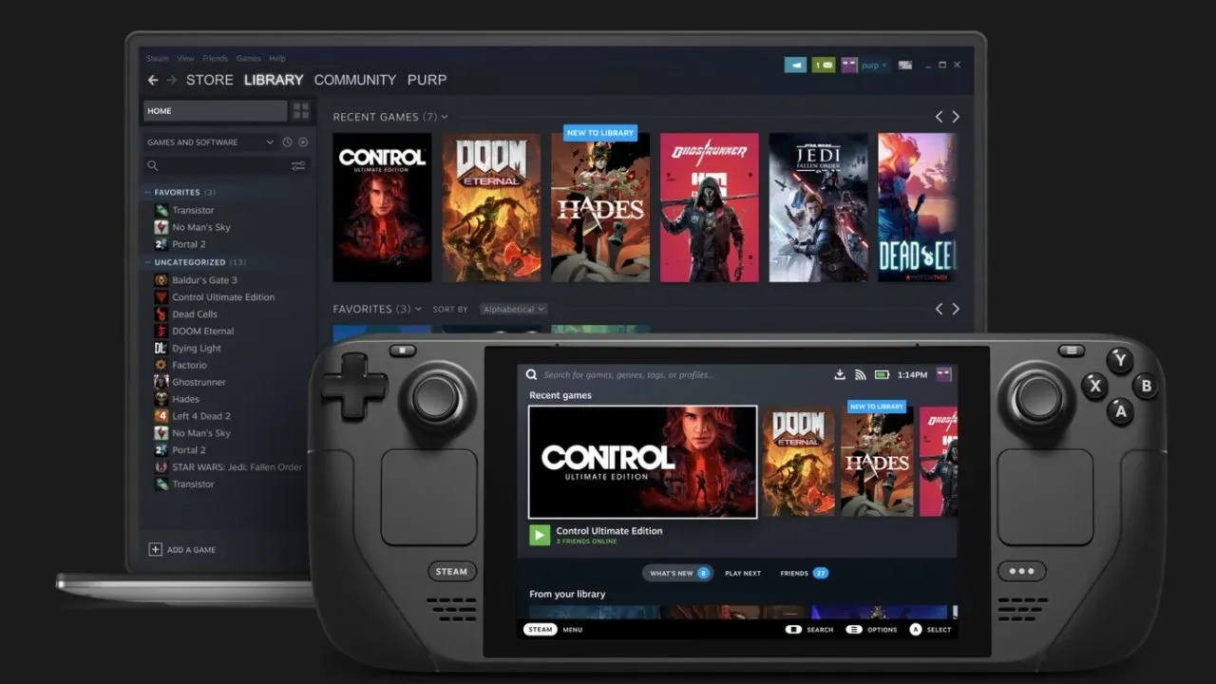This screenshot has height=684, width=1216.
Task: Open the Steam menu in laptop menu bar
Action: tap(157, 58)
